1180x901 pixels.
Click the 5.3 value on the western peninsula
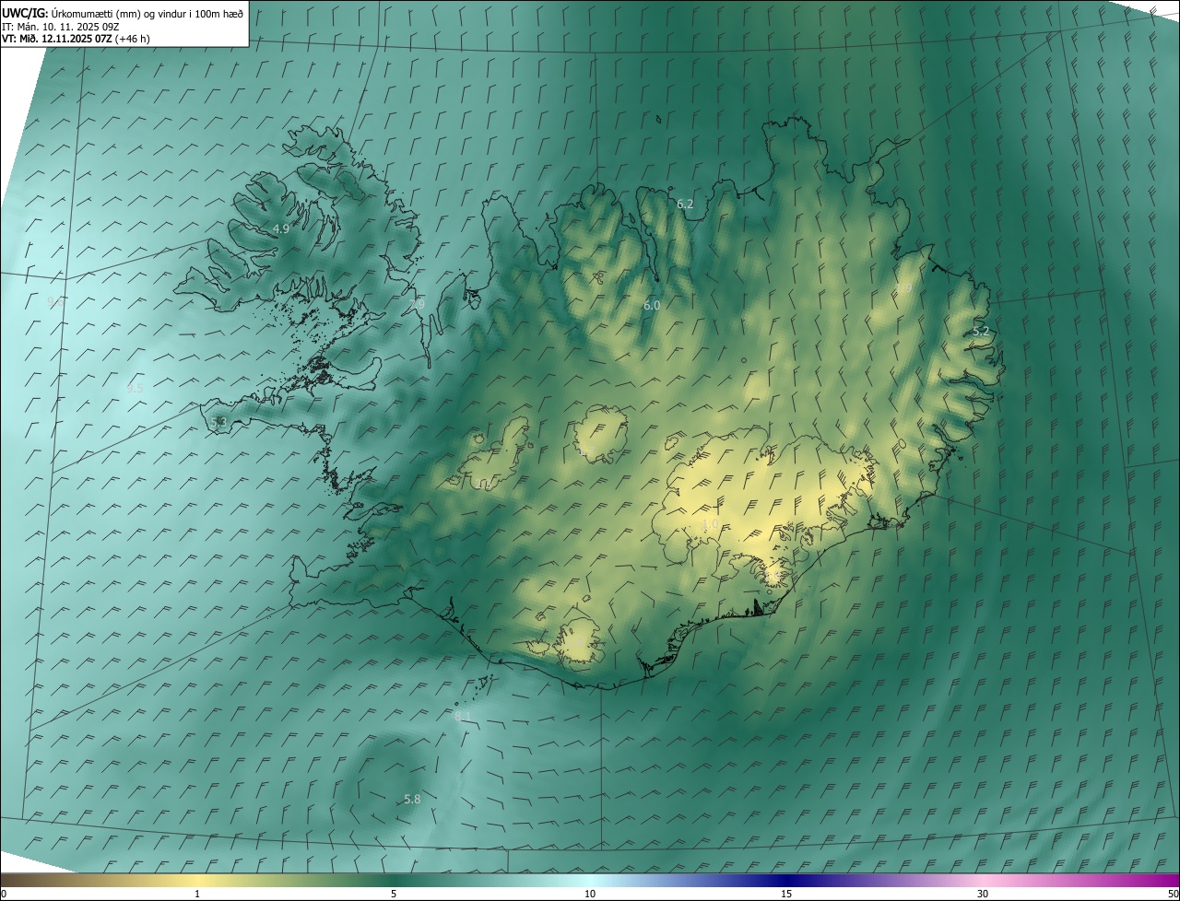pyautogui.click(x=218, y=422)
